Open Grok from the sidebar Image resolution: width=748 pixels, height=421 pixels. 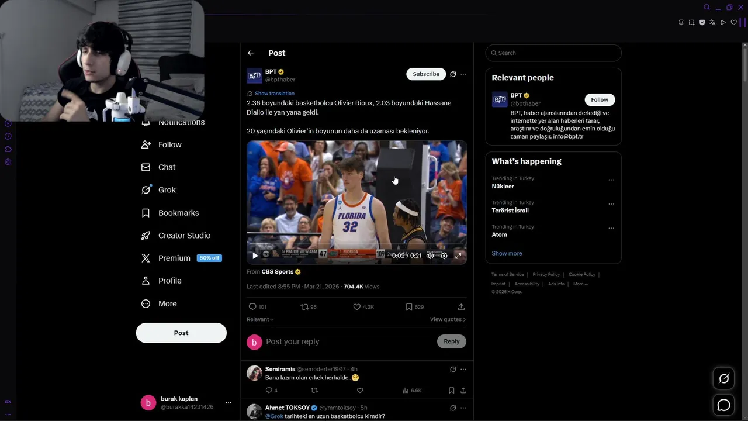tap(158, 190)
